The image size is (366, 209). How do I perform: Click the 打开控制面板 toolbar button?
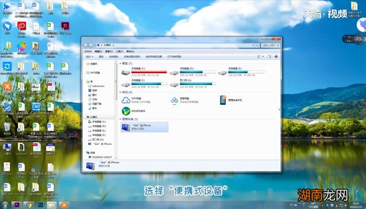pos(174,56)
